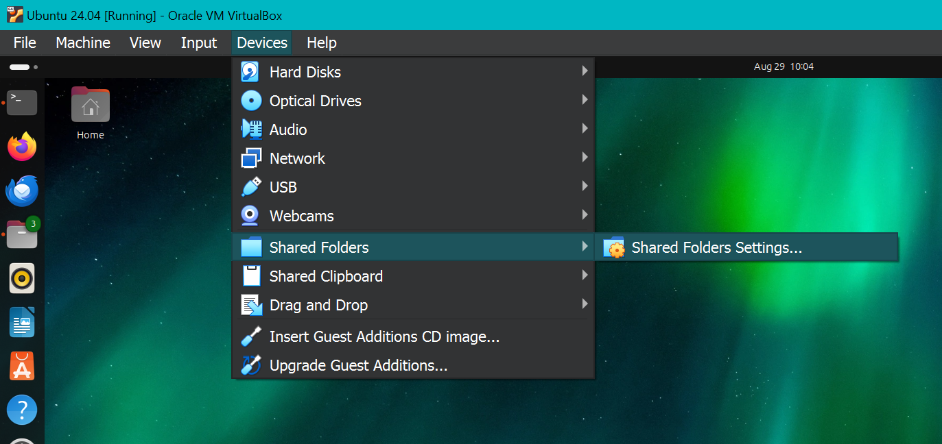Click the Shared Clipboard icon

click(251, 276)
